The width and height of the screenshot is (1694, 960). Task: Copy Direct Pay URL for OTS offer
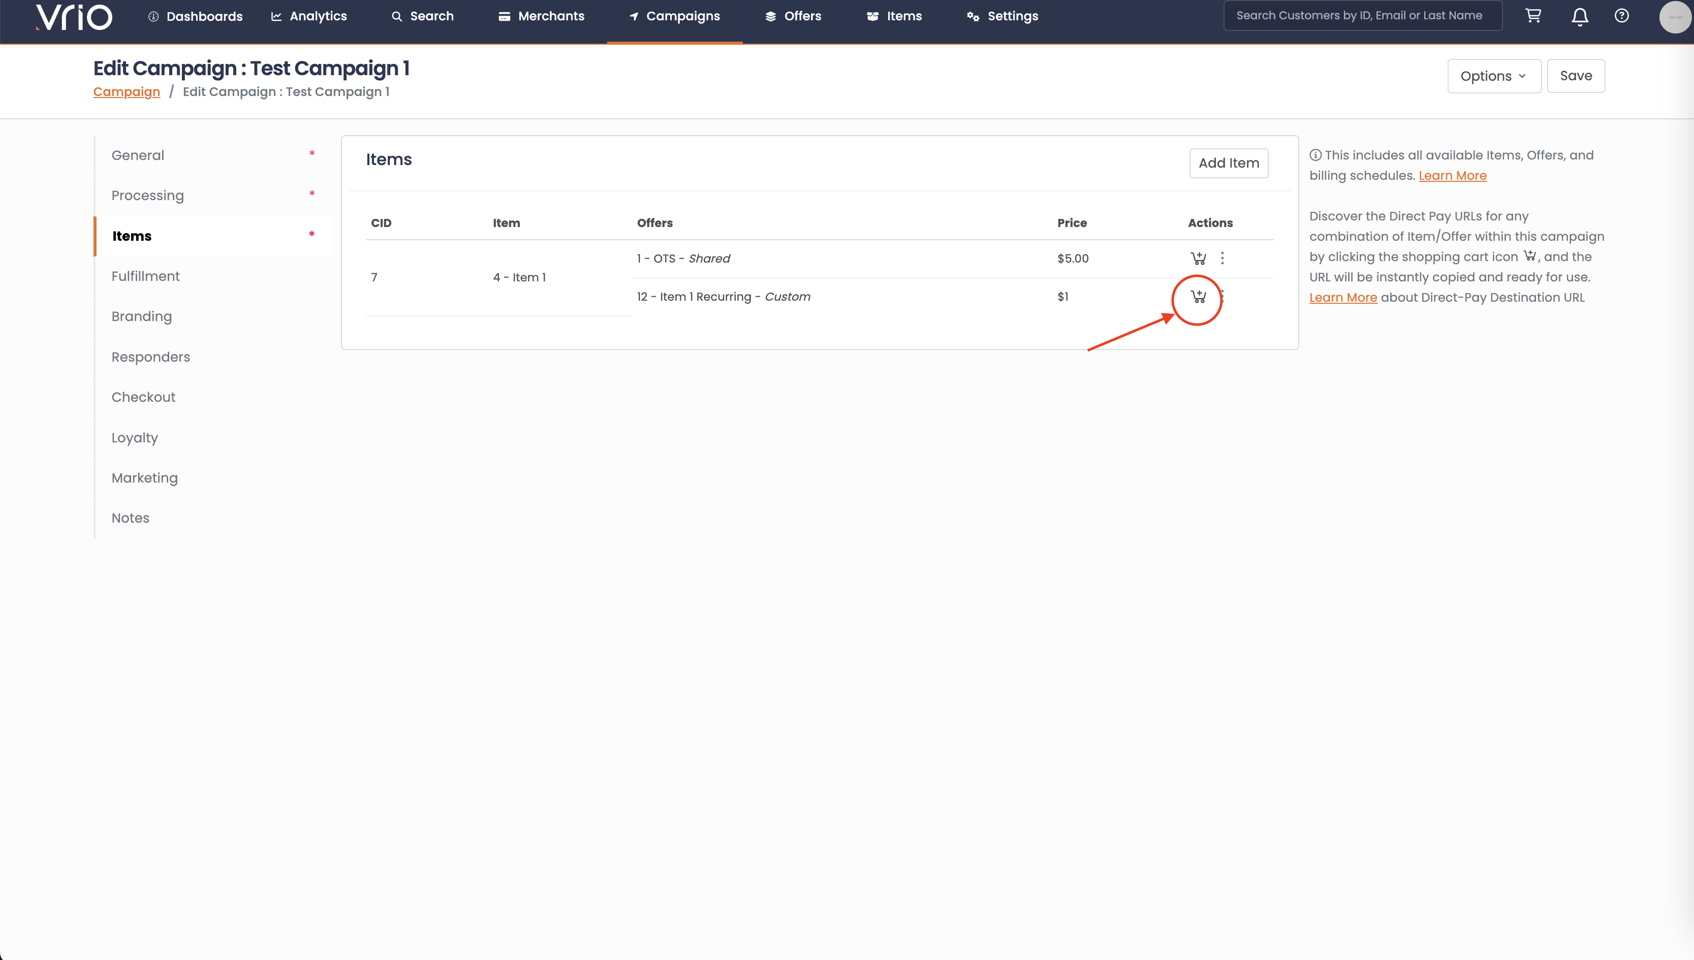tap(1198, 259)
